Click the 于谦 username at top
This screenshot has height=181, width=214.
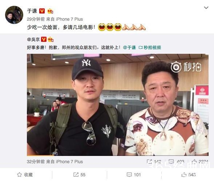[32, 11]
